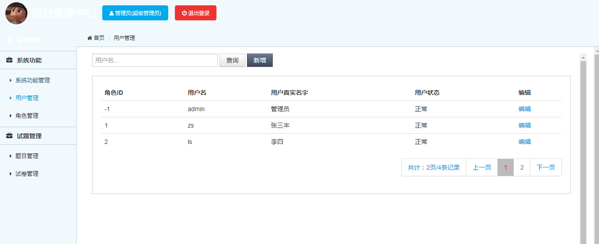
Task: Open 用户管理 in the sidebar
Action: 27,98
